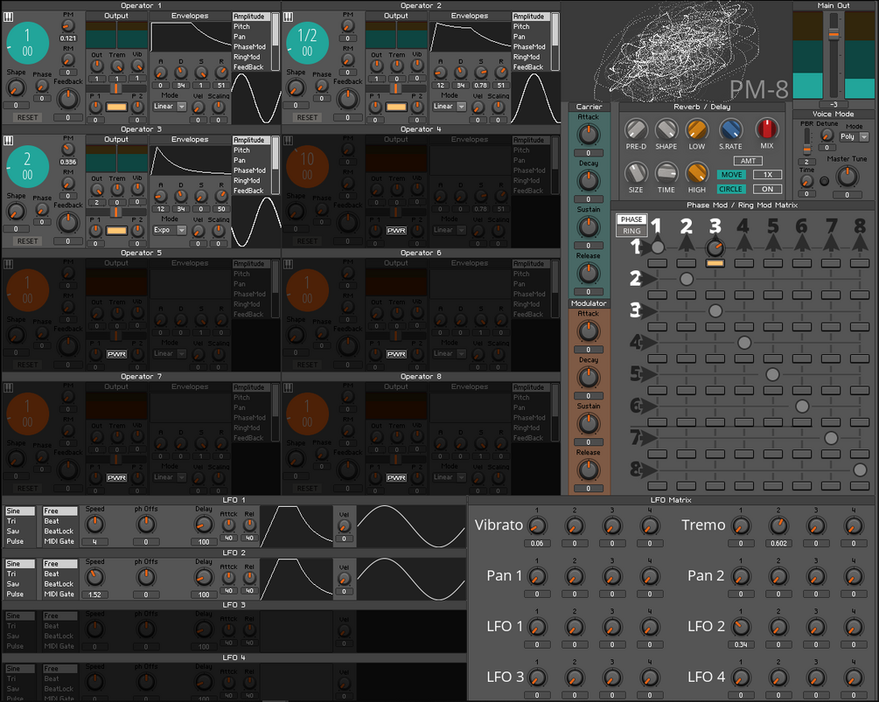Click the round LED button beside Voice Mode Time
The image size is (879, 702).
pos(824,181)
